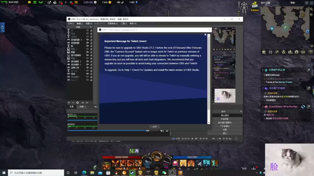Open Steam from the taskbar
Screen dimensions: 314x176
(132, 172)
